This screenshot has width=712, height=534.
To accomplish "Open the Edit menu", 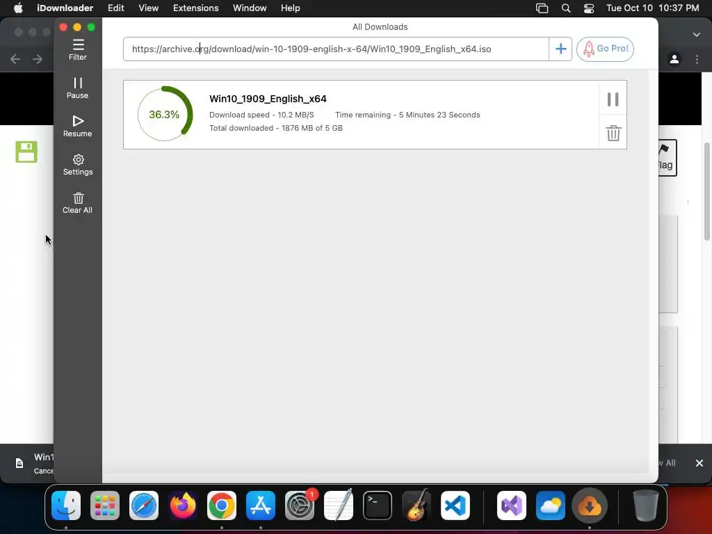I will pyautogui.click(x=116, y=8).
